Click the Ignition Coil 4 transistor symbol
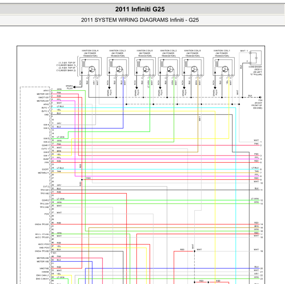Screen dimensions: 285x284 [92, 69]
